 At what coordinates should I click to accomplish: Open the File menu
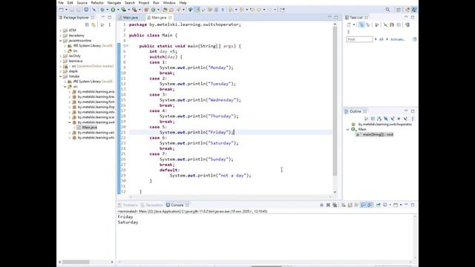pos(61,3)
